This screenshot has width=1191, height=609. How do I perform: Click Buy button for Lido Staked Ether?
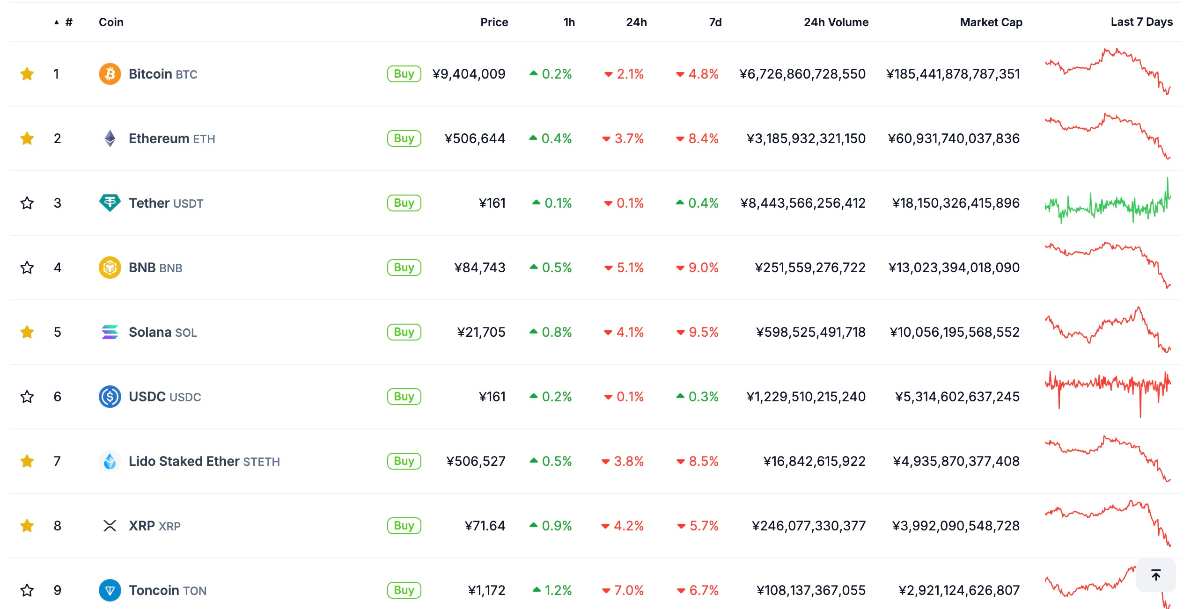tap(404, 461)
